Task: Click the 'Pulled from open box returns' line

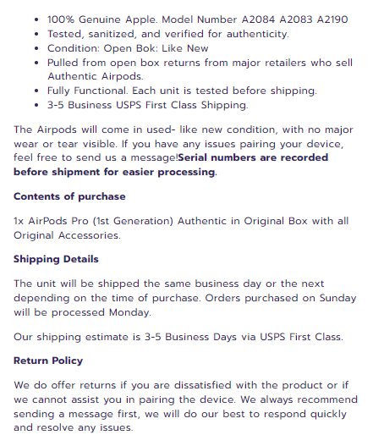Action: pos(200,63)
